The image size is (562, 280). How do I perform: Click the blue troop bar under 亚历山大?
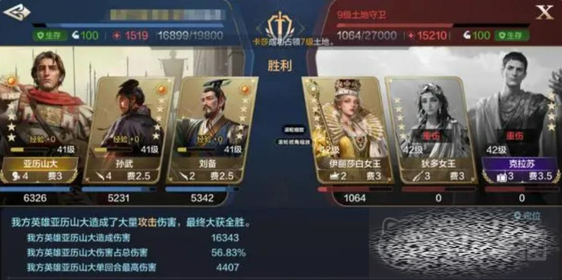point(36,189)
